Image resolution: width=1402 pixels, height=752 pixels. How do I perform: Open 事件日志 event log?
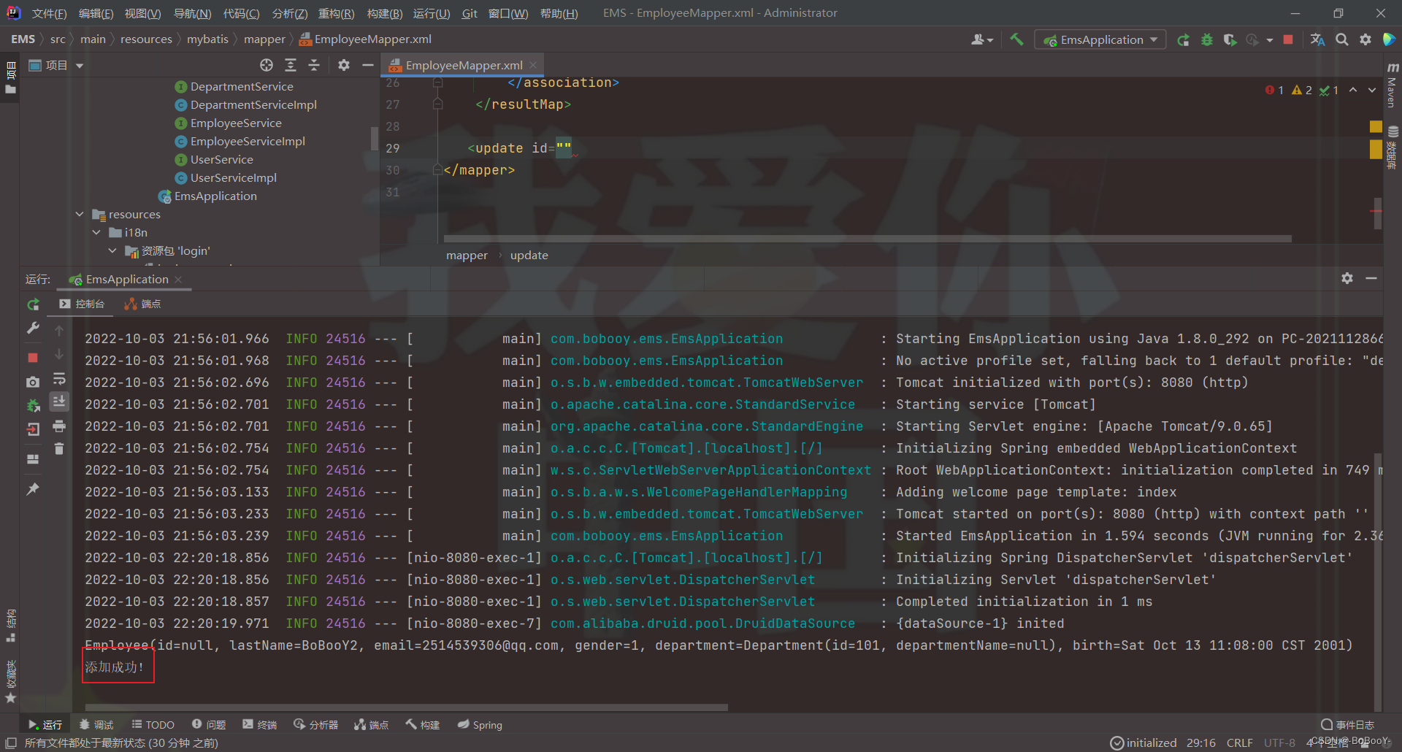tap(1348, 724)
